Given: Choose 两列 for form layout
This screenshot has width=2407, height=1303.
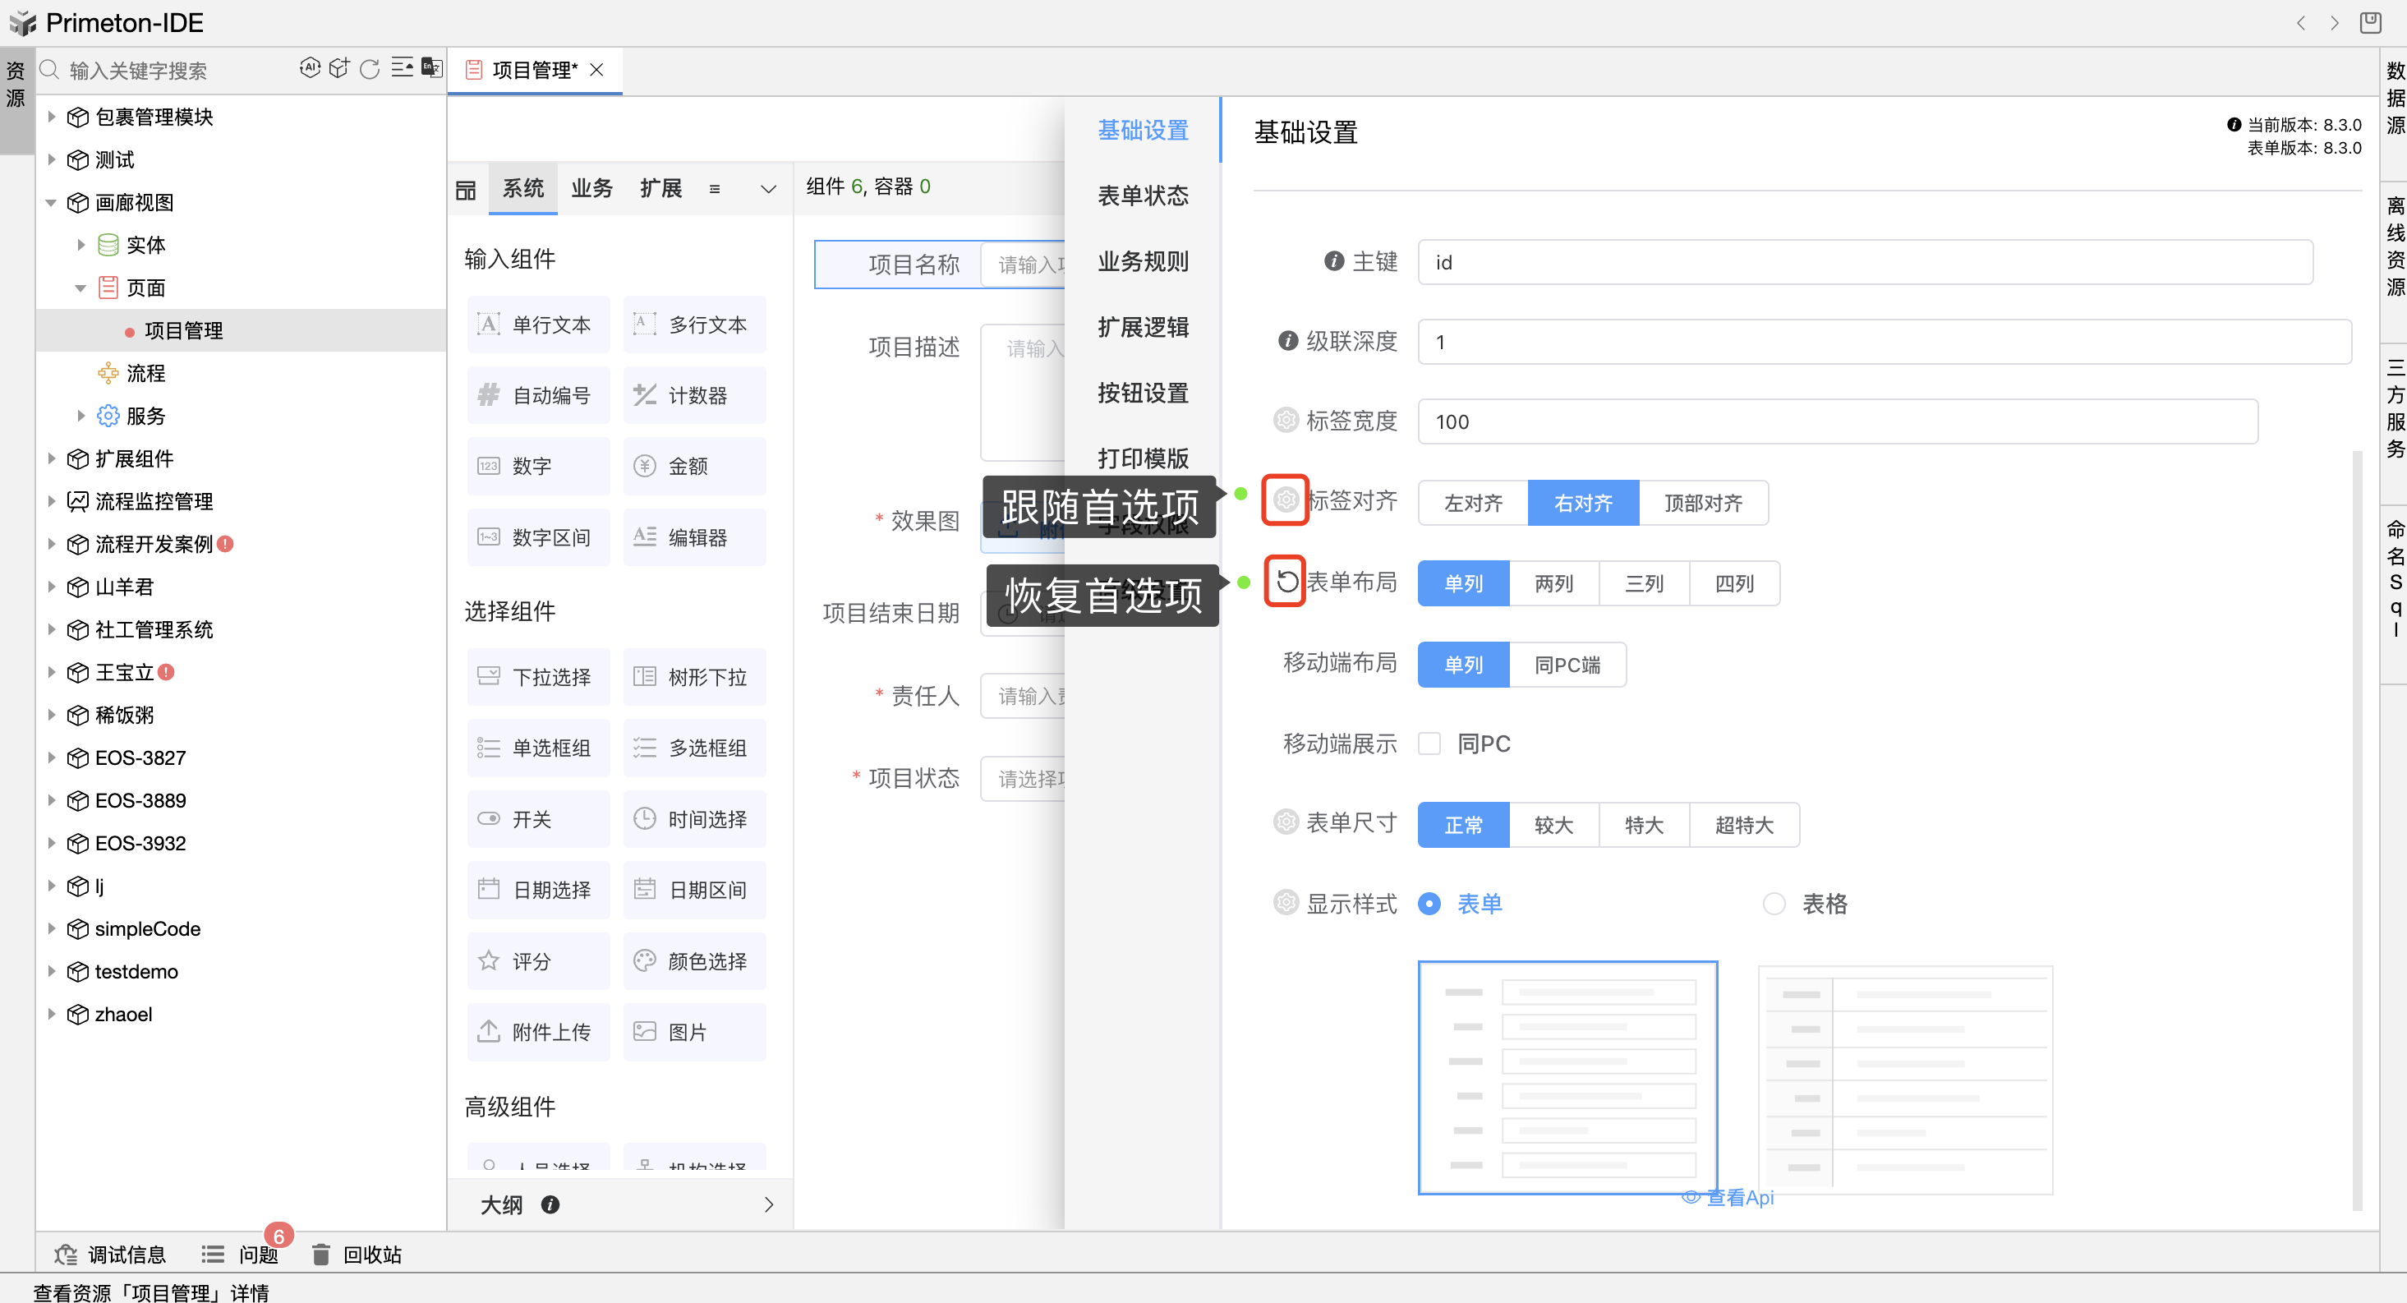Looking at the screenshot, I should click(1553, 584).
